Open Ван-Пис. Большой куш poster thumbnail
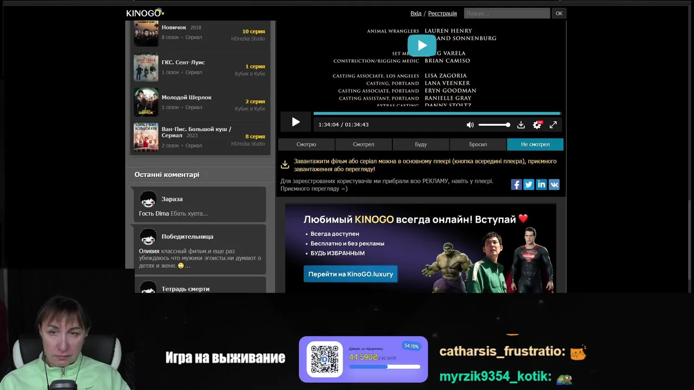 (146, 136)
